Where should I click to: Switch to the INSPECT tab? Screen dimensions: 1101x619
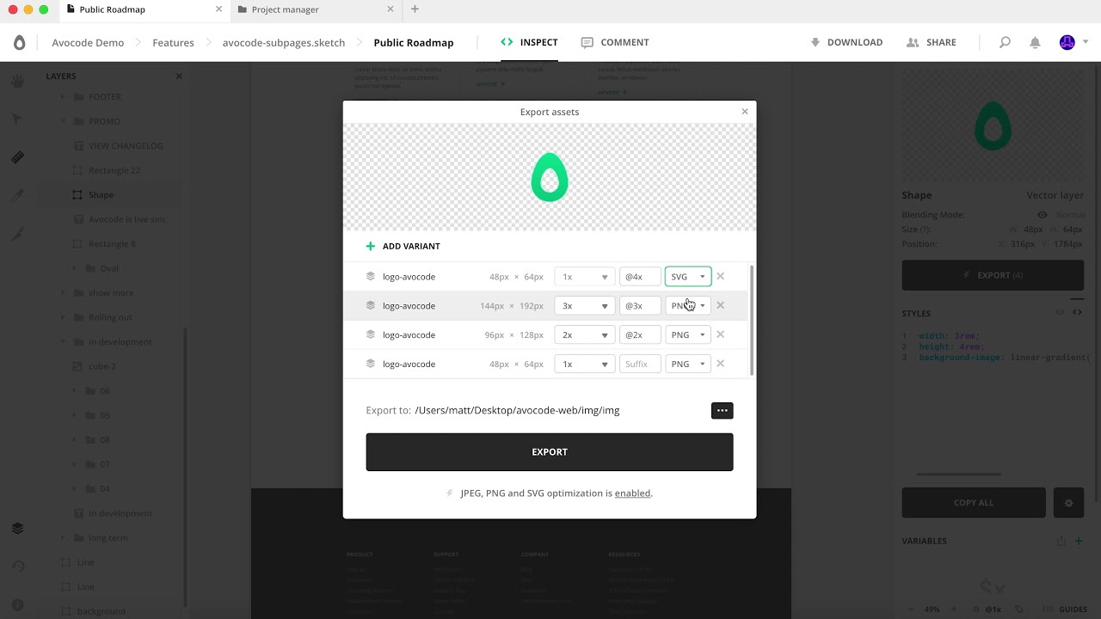529,42
